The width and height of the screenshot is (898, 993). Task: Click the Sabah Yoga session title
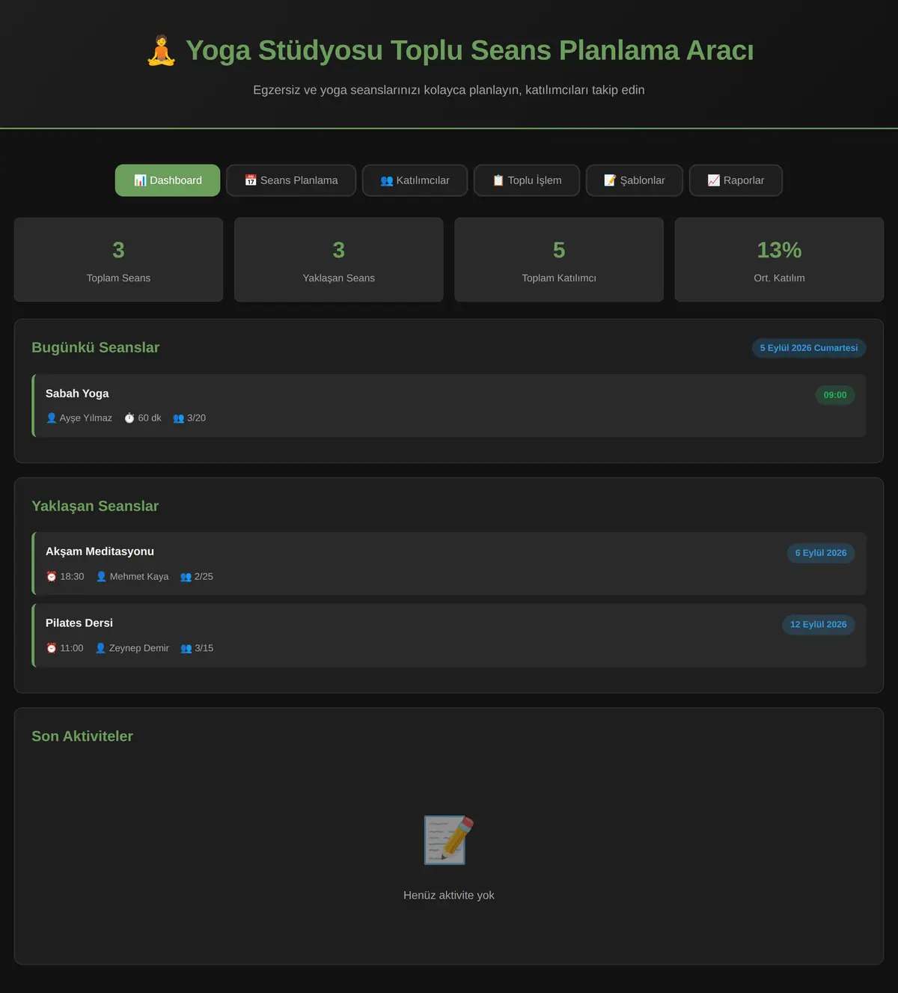77,394
